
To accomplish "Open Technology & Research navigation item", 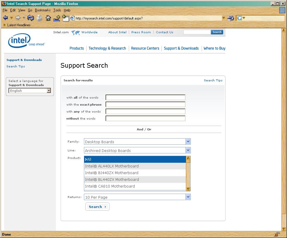I will [107, 48].
